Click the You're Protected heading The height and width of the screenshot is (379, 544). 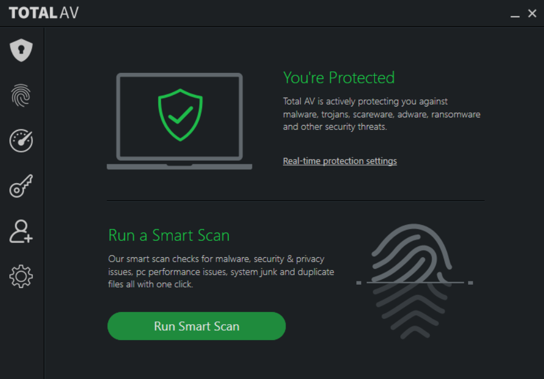pyautogui.click(x=339, y=77)
